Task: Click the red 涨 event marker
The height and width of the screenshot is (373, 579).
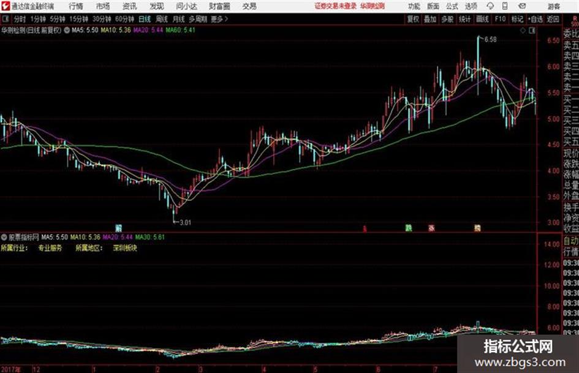Action: click(431, 228)
